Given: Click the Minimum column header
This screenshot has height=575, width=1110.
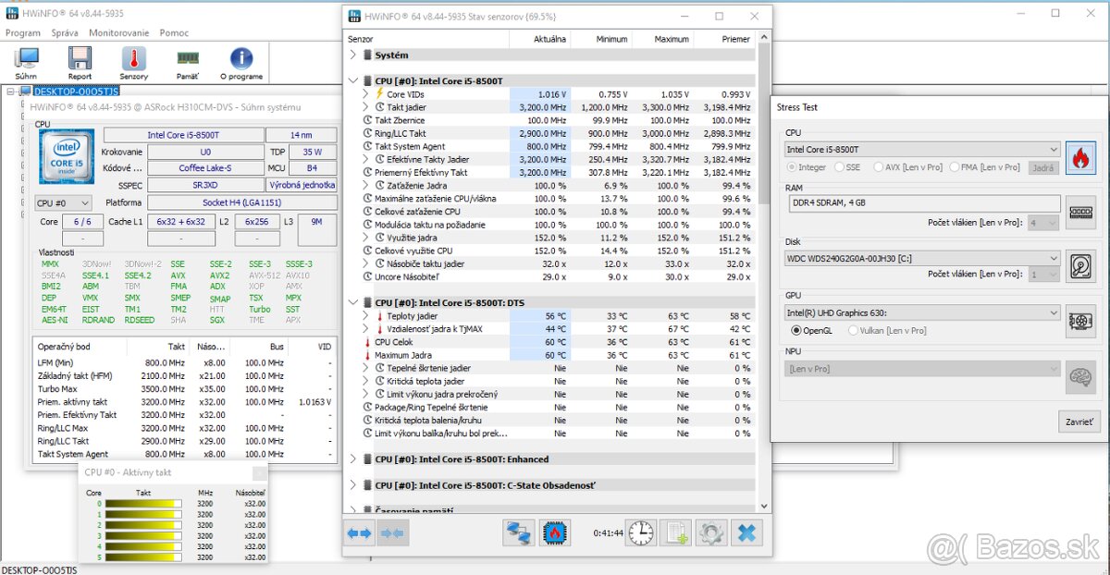Looking at the screenshot, I should [x=602, y=39].
